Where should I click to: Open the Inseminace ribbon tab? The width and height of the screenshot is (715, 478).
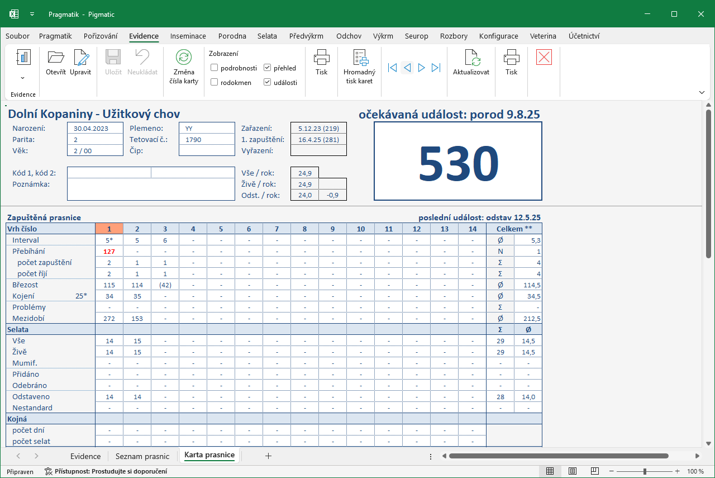tap(188, 36)
